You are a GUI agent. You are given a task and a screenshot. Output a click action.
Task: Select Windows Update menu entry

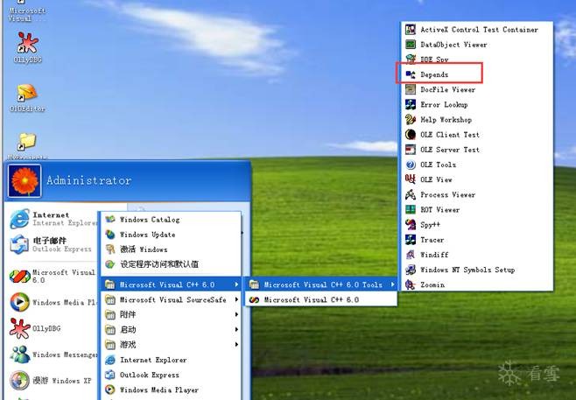pyautogui.click(x=147, y=235)
